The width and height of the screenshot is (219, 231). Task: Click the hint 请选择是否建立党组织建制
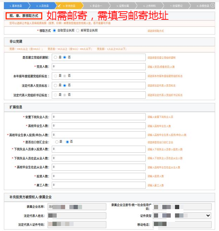[162, 57]
